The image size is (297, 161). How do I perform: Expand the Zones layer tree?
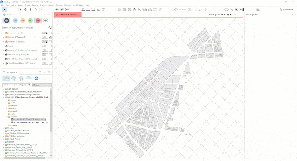click(x=3, y=33)
